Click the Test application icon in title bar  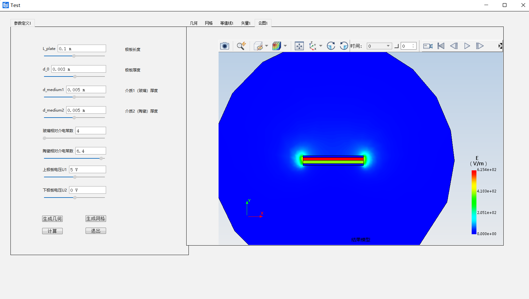[6, 5]
